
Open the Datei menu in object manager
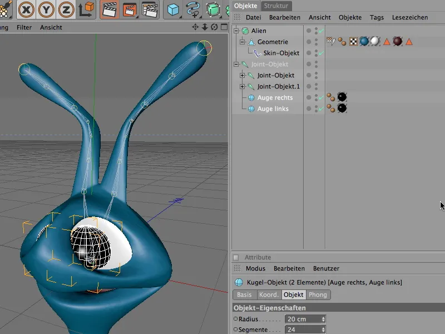pos(254,17)
